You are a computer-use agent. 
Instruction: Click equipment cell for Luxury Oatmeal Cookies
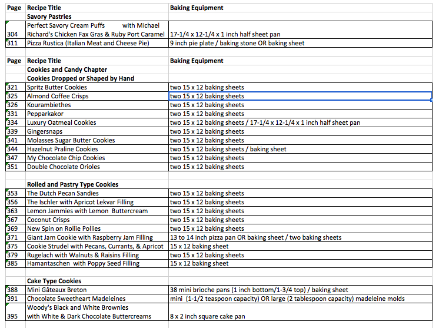tap(300, 122)
